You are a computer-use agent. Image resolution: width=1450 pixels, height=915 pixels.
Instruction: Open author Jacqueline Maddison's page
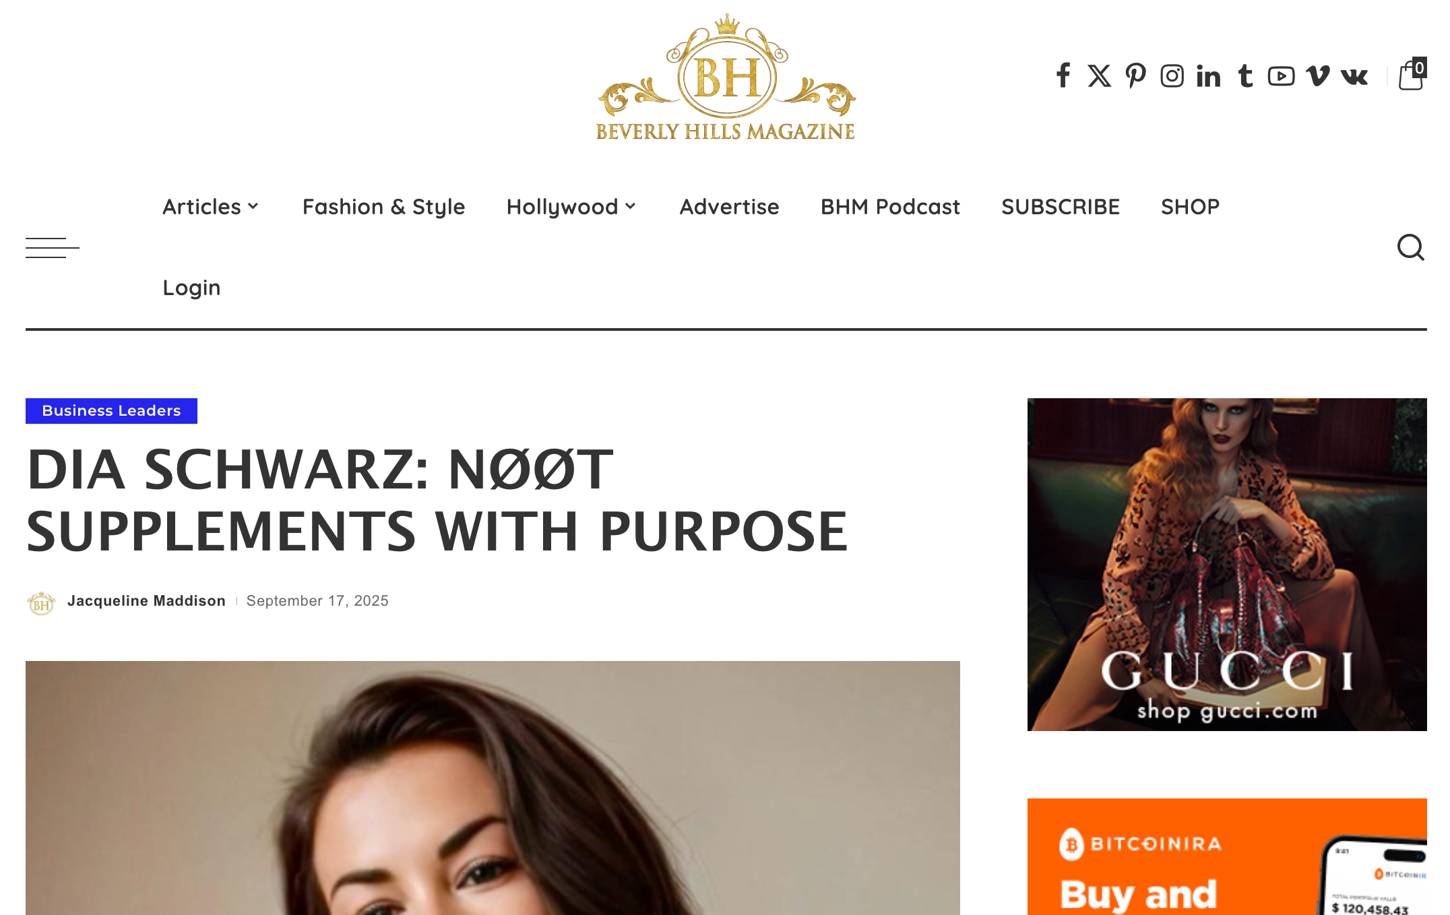coord(146,601)
